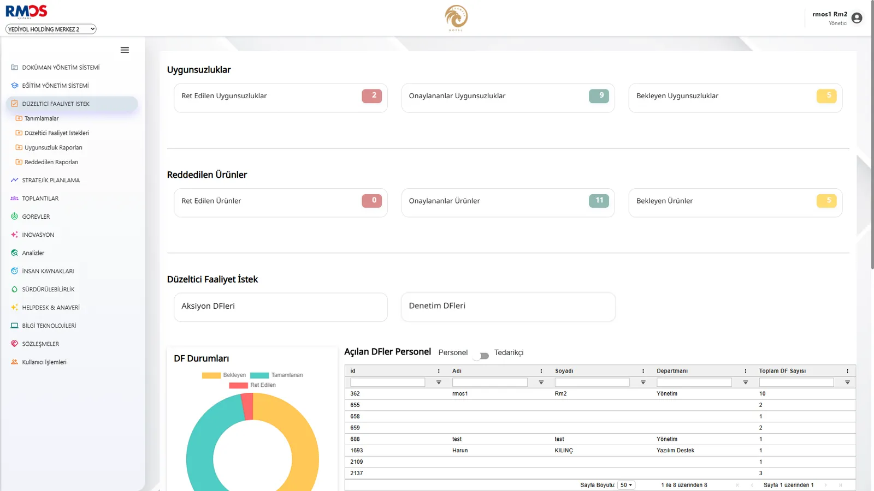Click the KILINÇ surname cell
Screen dimensions: 874x491
(x=564, y=451)
